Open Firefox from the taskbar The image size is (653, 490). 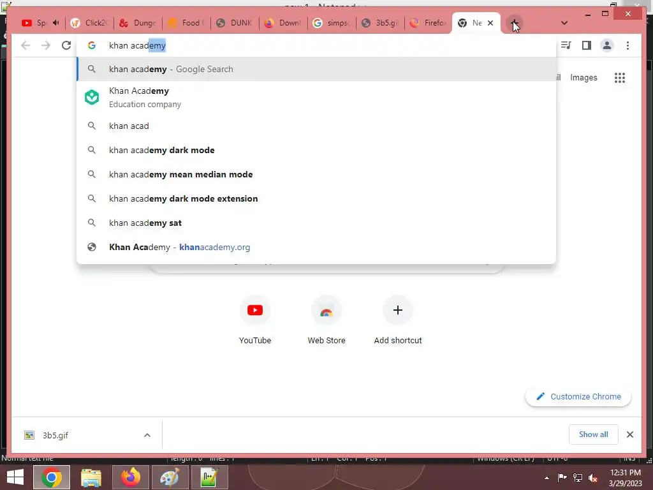(130, 477)
